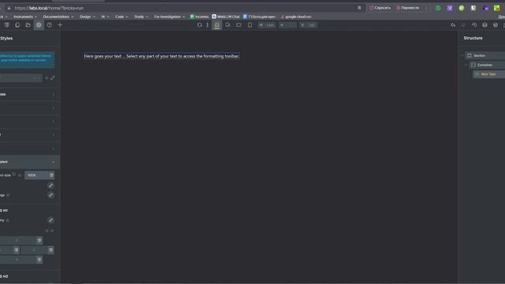Click the canvas height input field
The width and height of the screenshot is (505, 284).
click(287, 24)
